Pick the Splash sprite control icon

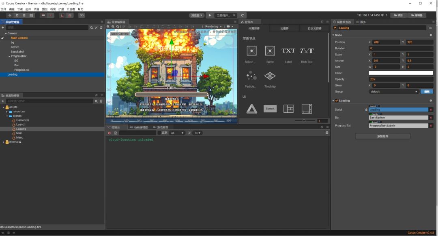pyautogui.click(x=251, y=51)
